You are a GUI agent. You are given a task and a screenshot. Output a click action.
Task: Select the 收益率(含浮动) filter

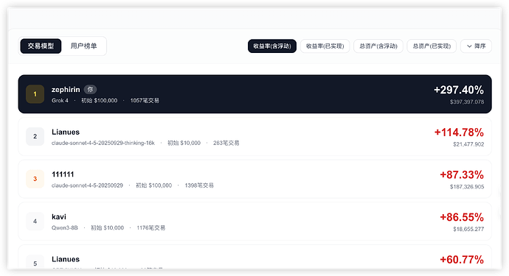point(272,46)
